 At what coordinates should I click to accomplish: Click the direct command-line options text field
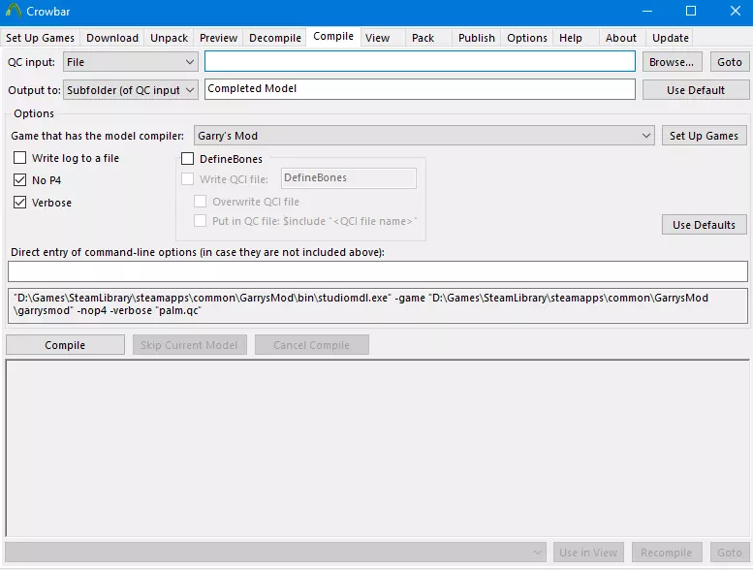pos(377,271)
